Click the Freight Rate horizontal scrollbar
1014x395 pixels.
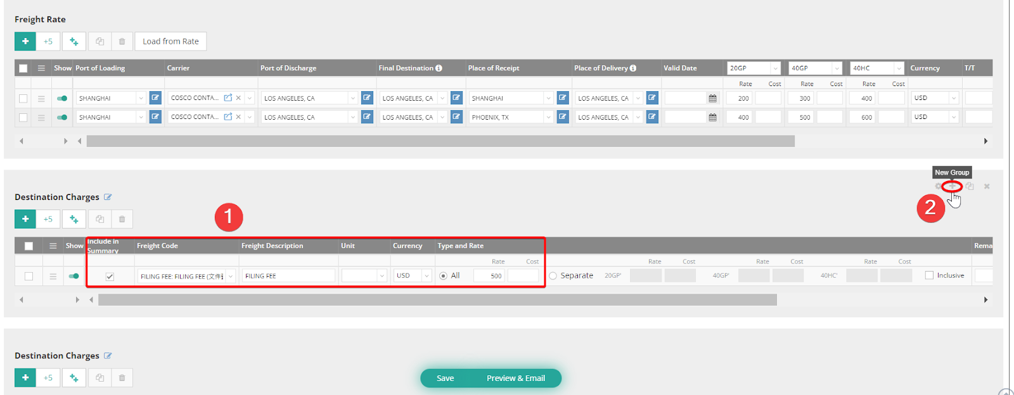point(440,141)
